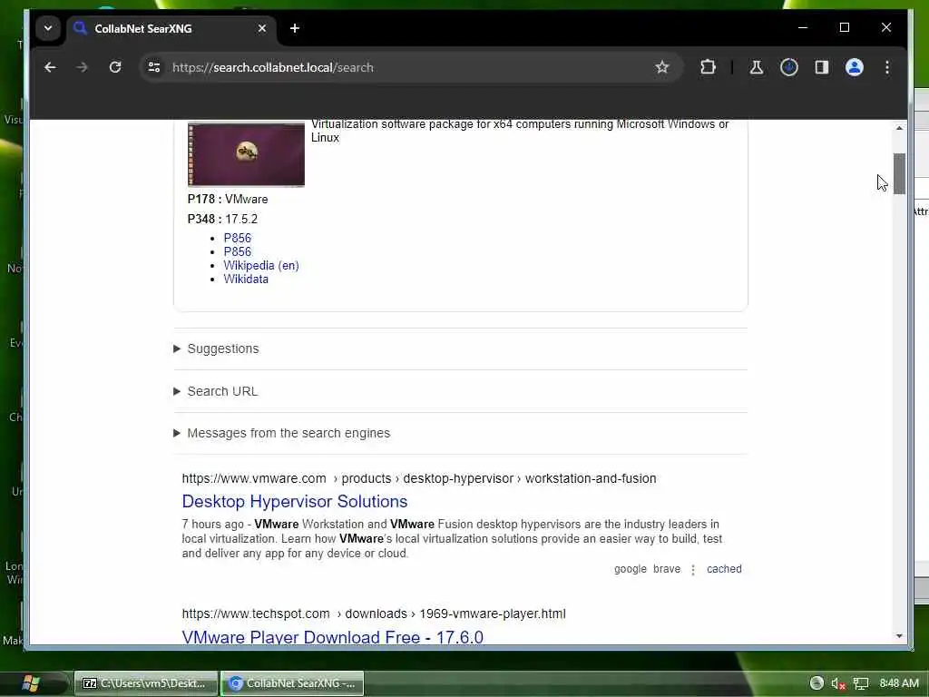Viewport: 929px width, 697px height.
Task: Click the google engine label
Action: click(631, 569)
